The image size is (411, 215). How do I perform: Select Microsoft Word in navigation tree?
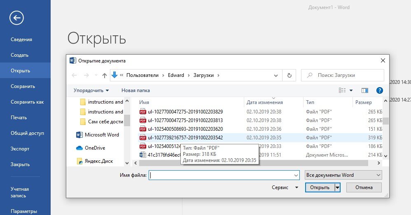click(x=97, y=135)
